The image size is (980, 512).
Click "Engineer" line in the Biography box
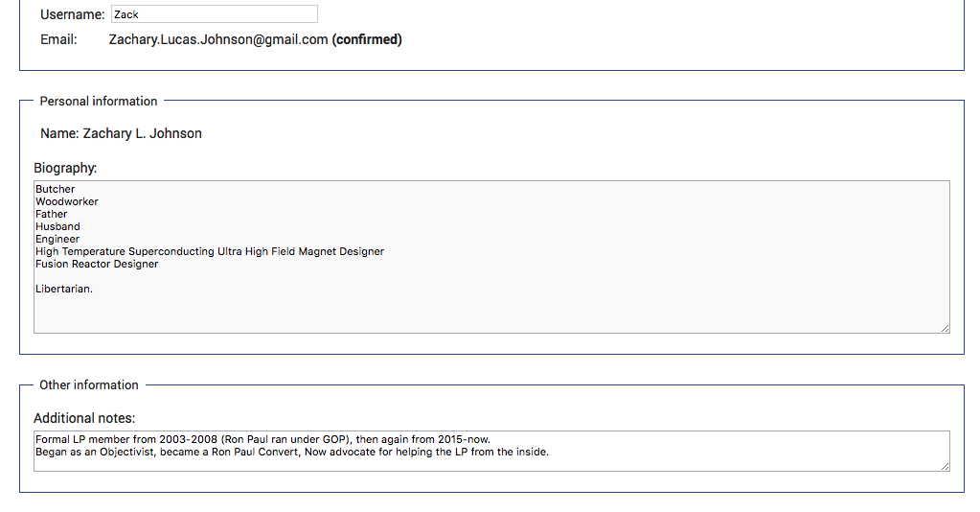[57, 240]
